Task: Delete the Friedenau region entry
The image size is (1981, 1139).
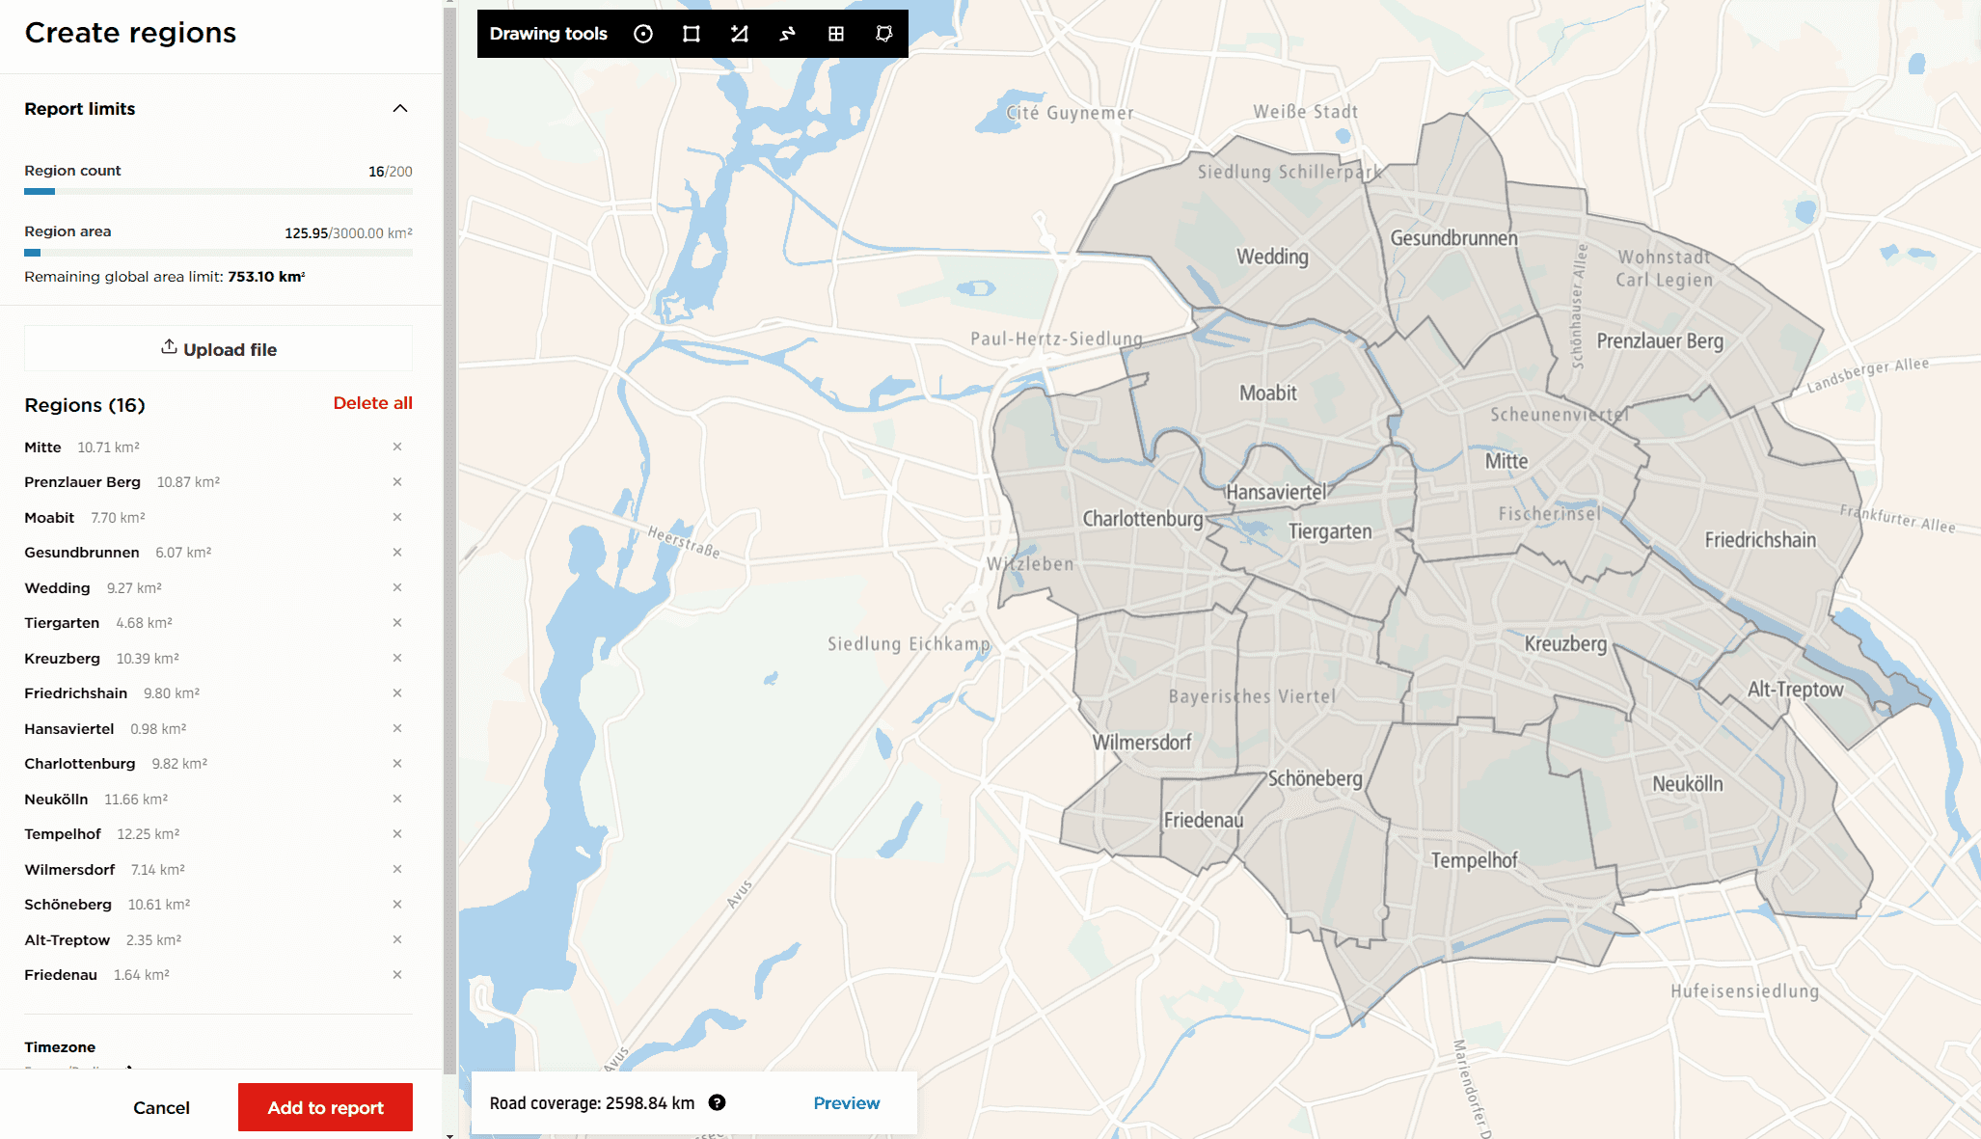Action: [397, 975]
